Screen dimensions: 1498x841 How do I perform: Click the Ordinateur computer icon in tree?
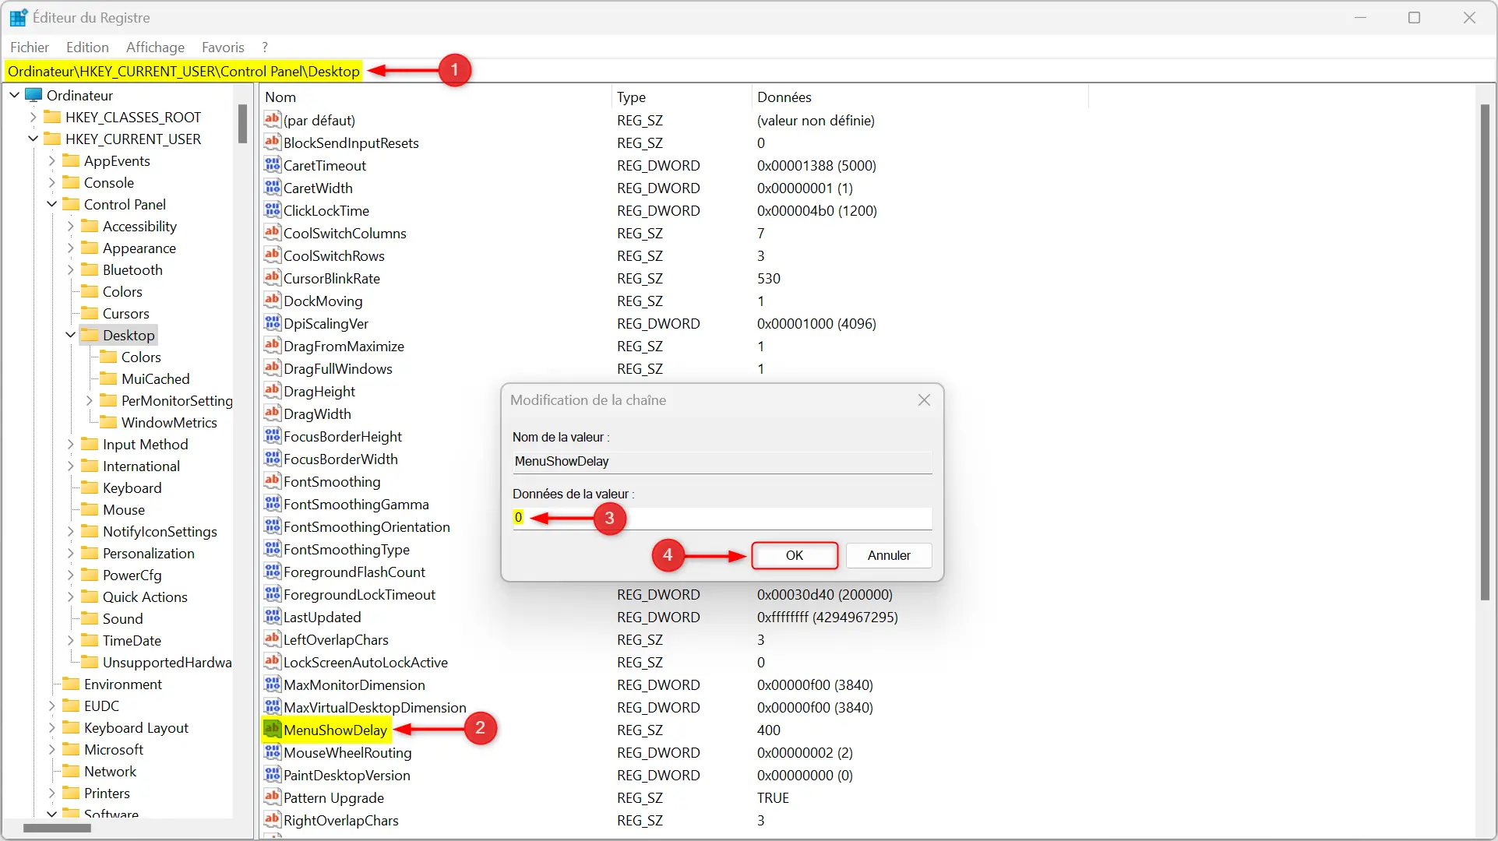pos(33,95)
